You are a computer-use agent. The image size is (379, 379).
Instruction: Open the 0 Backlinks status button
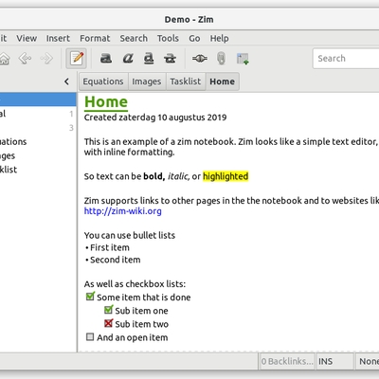pos(287,361)
